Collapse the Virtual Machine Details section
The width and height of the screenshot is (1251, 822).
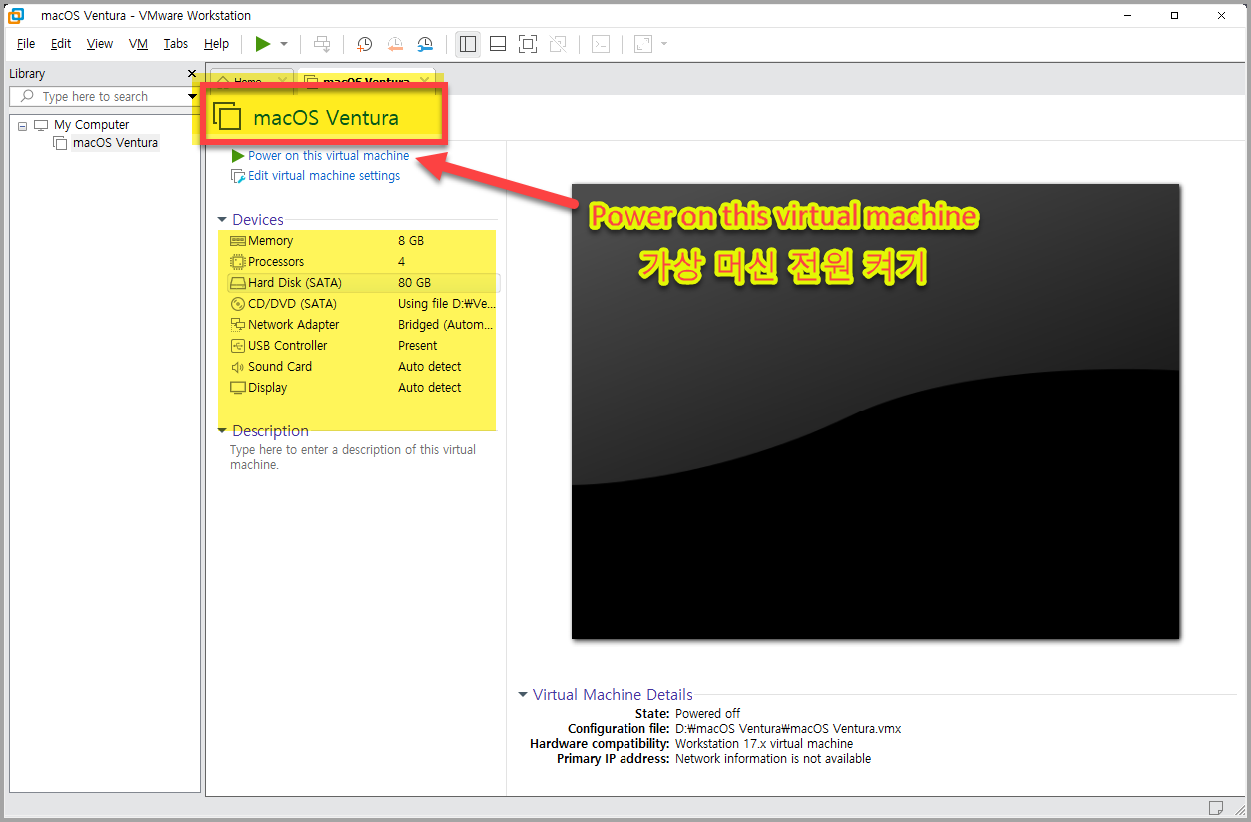[523, 695]
